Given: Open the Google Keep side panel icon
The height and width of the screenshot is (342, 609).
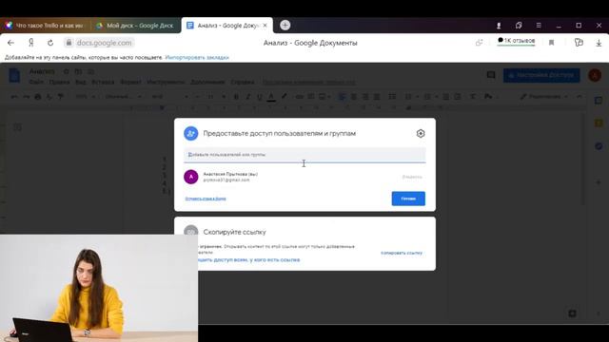Looking at the screenshot, I should 599,123.
